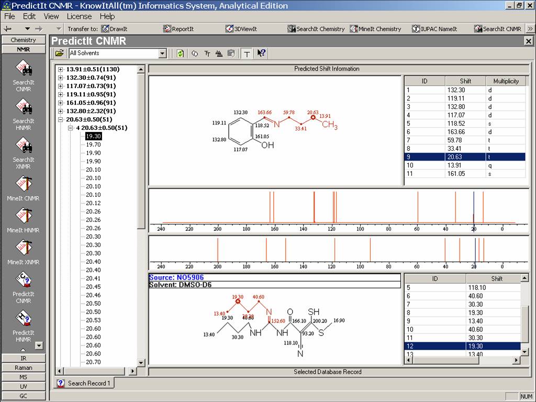The width and height of the screenshot is (536, 402).
Task: Select row 6 with shift 163.66
Action: [465, 132]
